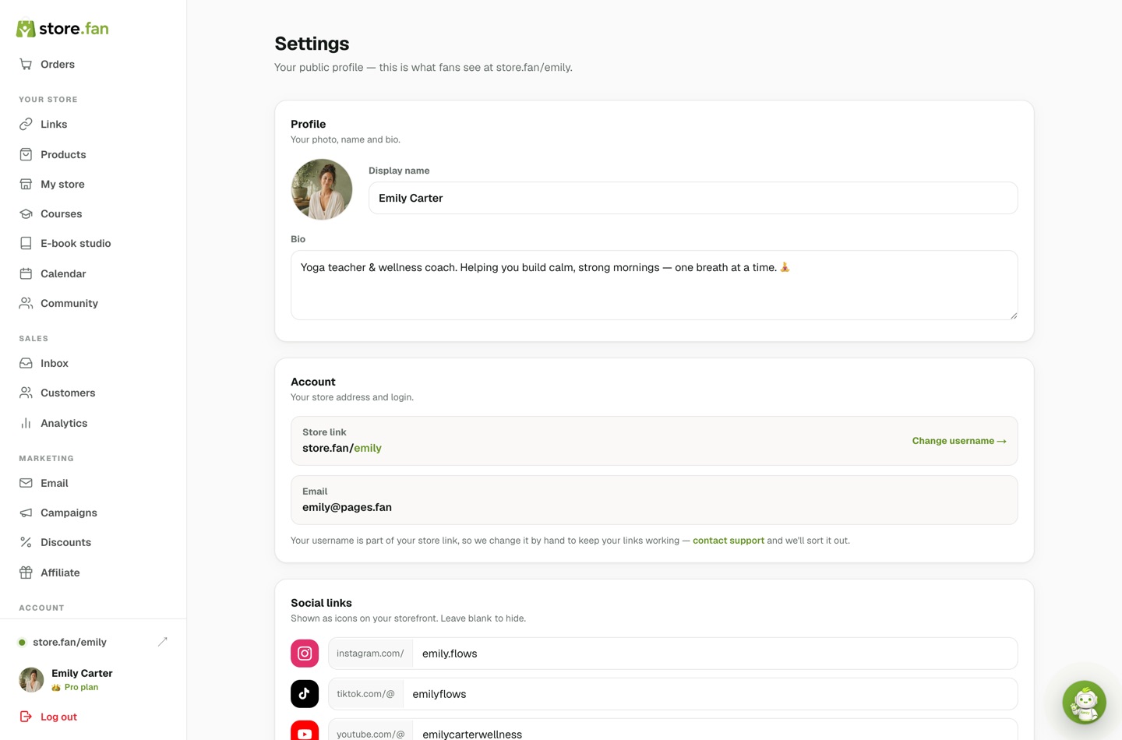Click the Bio resize handle
The width and height of the screenshot is (1122, 740).
pyautogui.click(x=1013, y=315)
